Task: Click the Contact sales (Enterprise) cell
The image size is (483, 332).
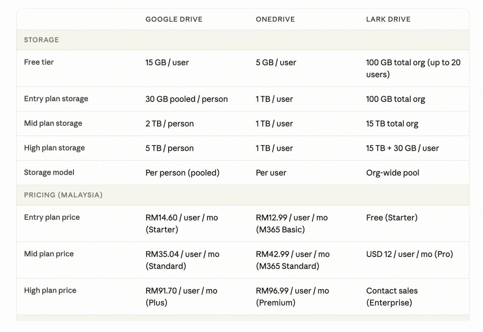Action: click(392, 297)
